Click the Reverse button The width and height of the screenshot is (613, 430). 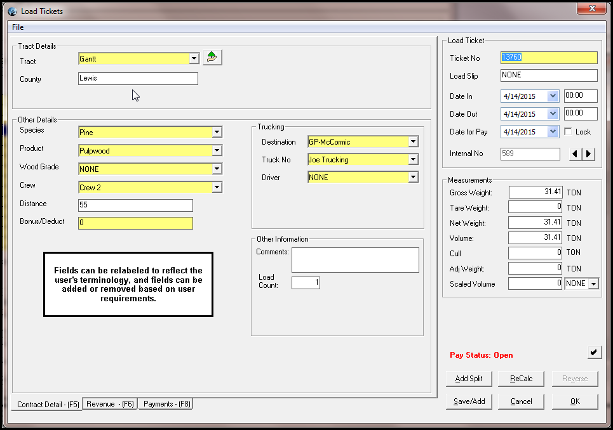[575, 379]
